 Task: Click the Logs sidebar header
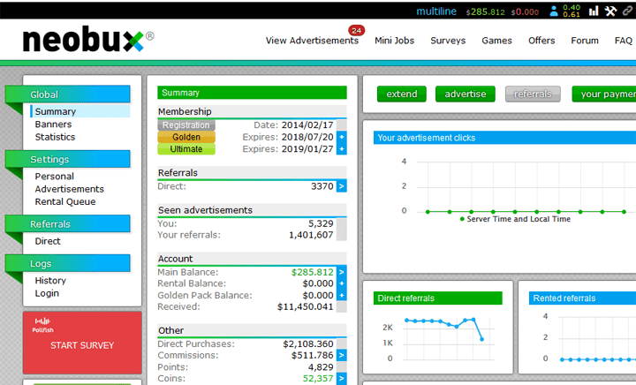pos(68,263)
